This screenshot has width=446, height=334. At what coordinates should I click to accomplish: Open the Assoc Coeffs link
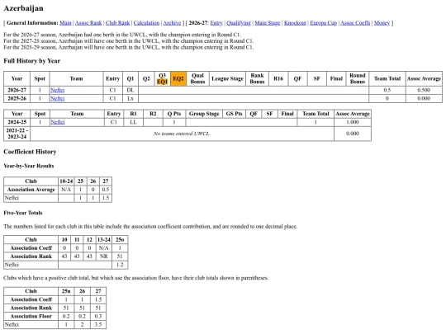tap(355, 23)
